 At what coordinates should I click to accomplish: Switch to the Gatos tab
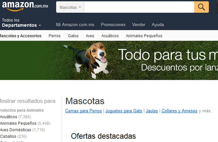click(x=73, y=36)
